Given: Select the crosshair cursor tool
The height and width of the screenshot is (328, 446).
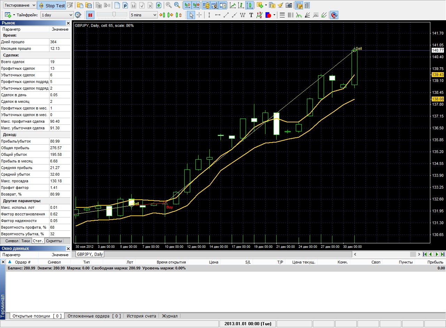Looking at the screenshot, I should [x=199, y=15].
